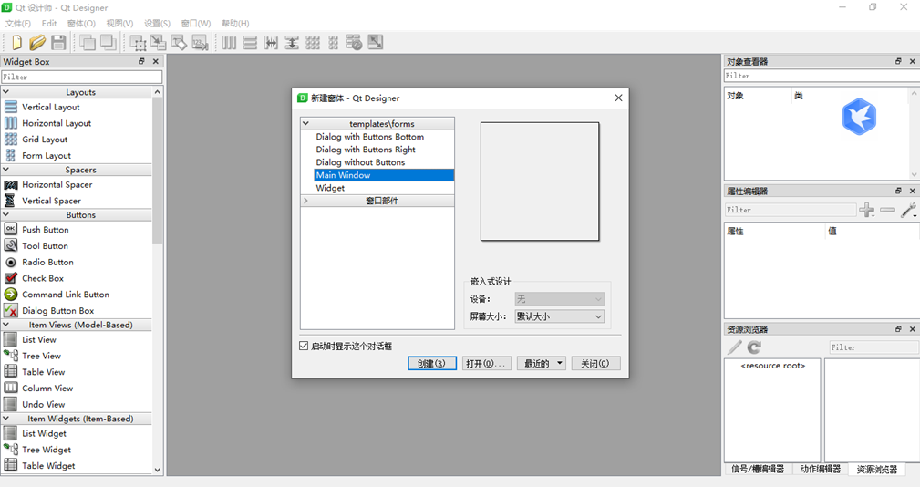Switch to the 信号/槽编辑器 tab

click(758, 469)
